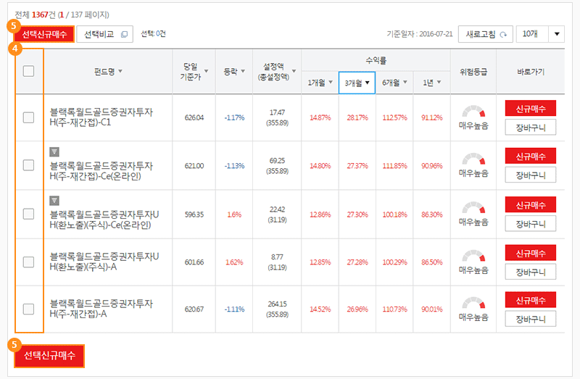Sort by 당일 기준가 column
The image size is (580, 379).
point(206,71)
